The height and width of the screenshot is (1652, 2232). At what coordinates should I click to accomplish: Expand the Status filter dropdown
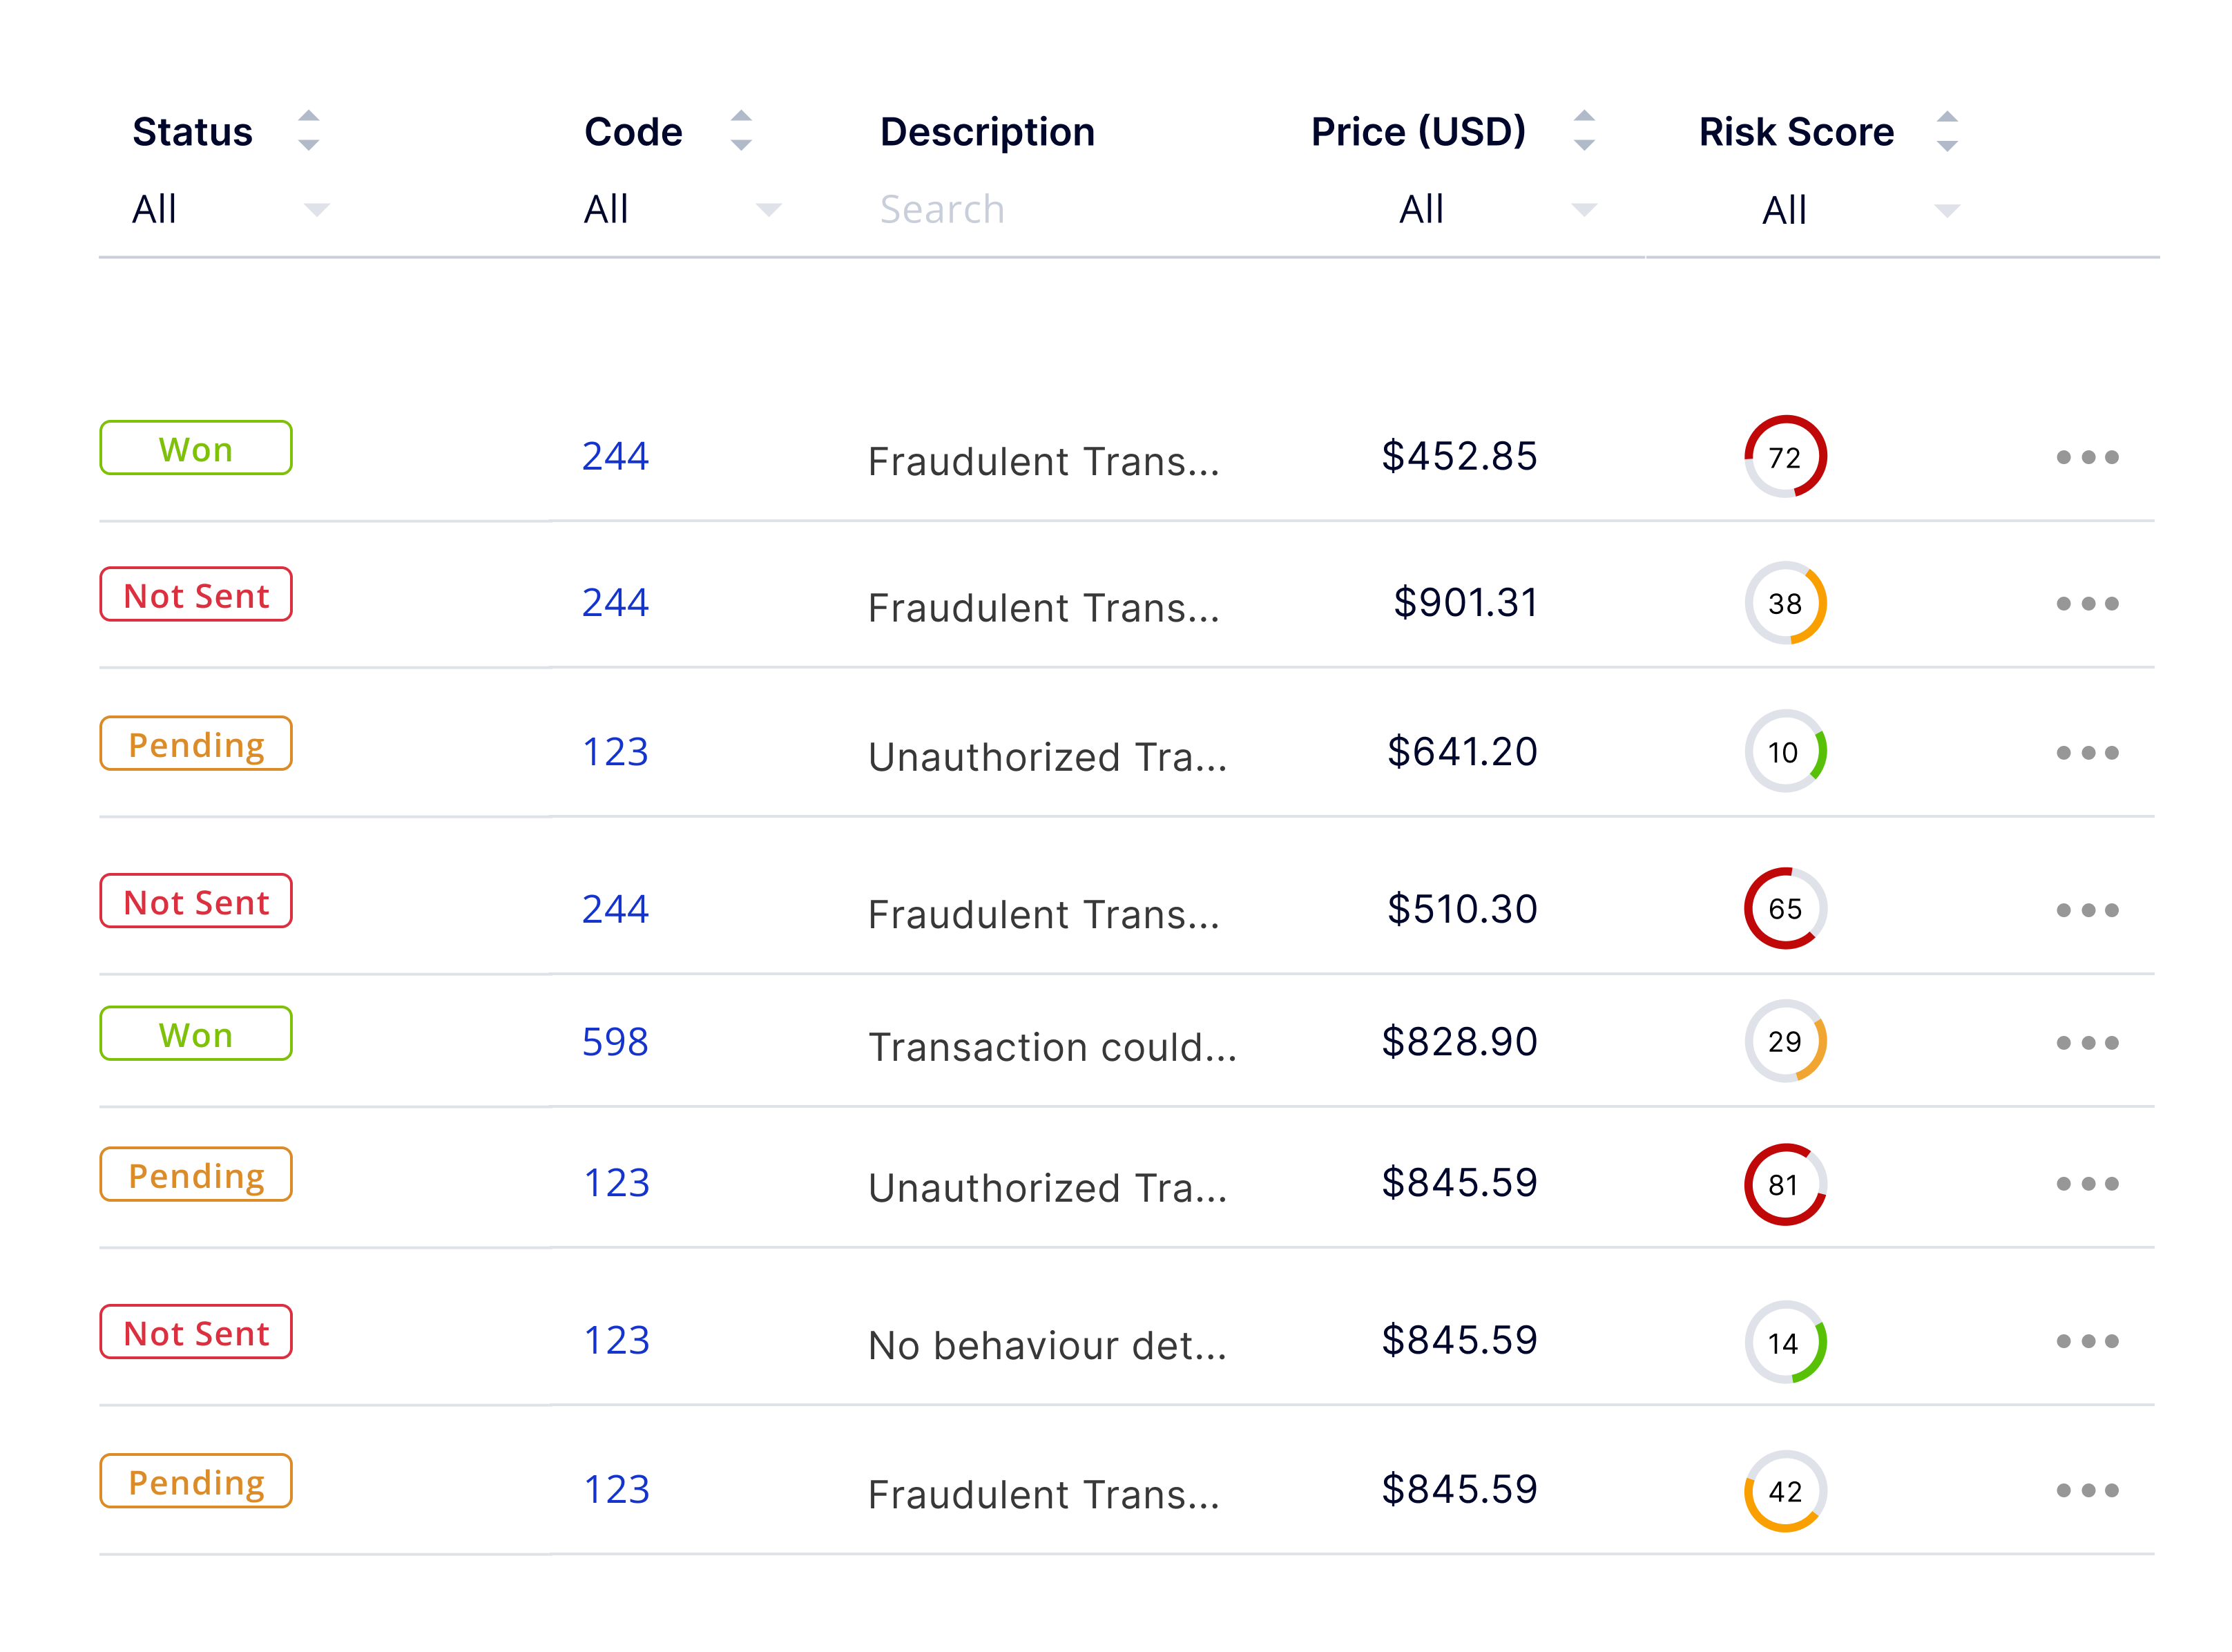[230, 209]
